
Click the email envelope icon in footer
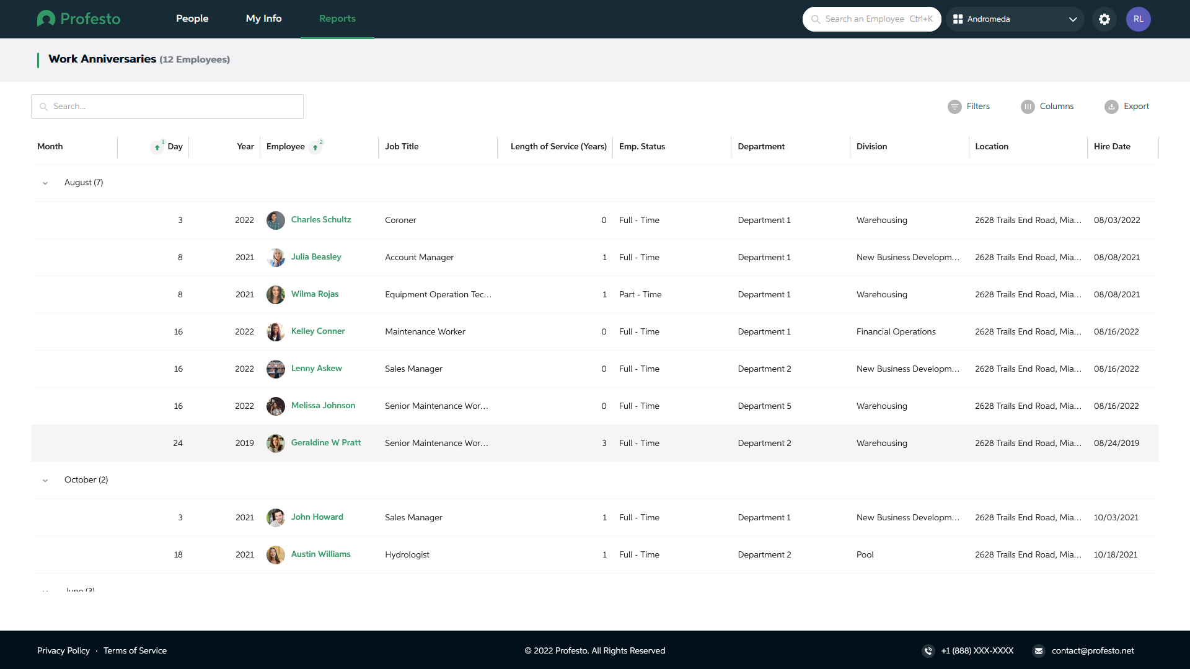click(x=1039, y=651)
